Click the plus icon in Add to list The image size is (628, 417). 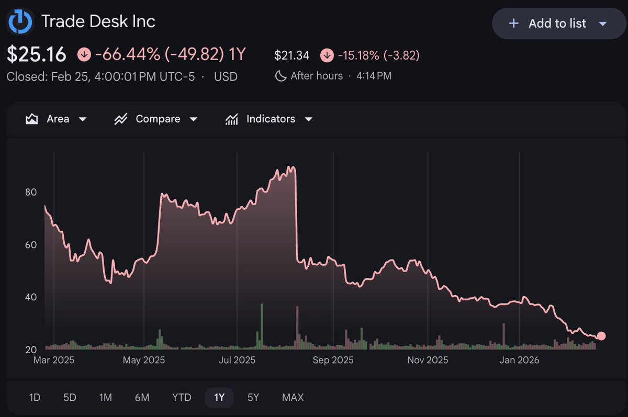514,24
